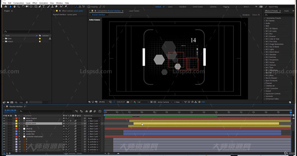
Task: Select the Zoom magnifier tool
Action: [x=18, y=7]
